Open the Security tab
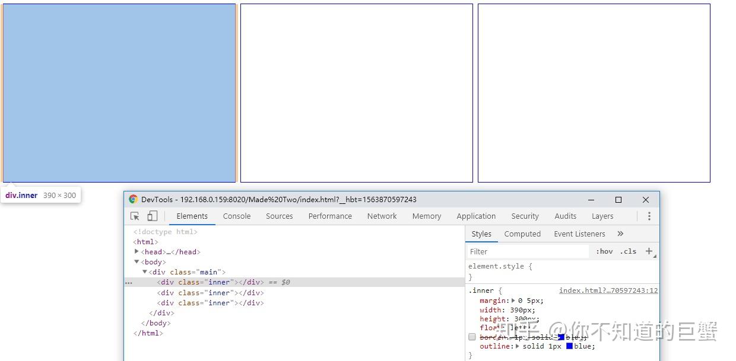 (525, 216)
